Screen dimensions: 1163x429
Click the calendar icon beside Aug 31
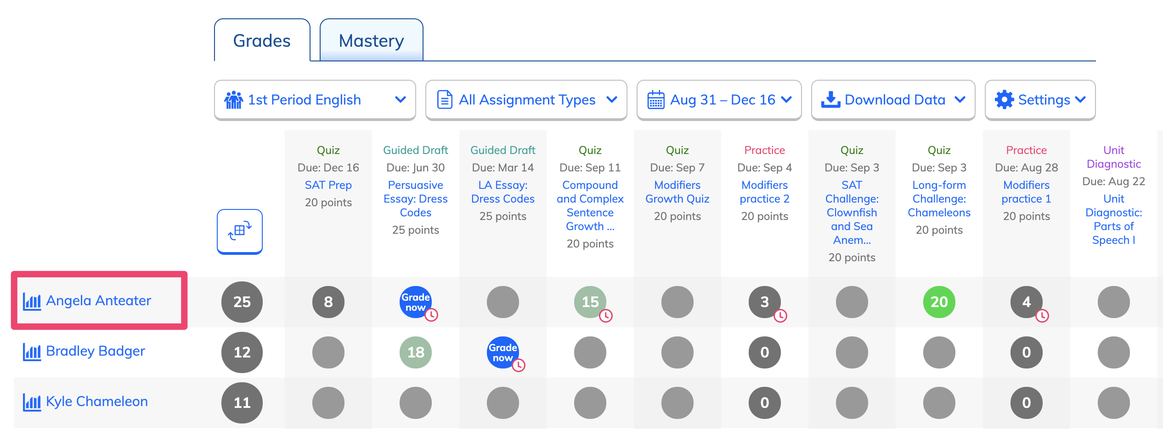coord(656,99)
